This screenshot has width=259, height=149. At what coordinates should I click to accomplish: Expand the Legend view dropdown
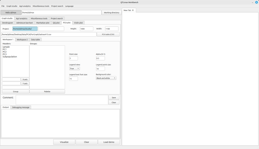click(74, 68)
